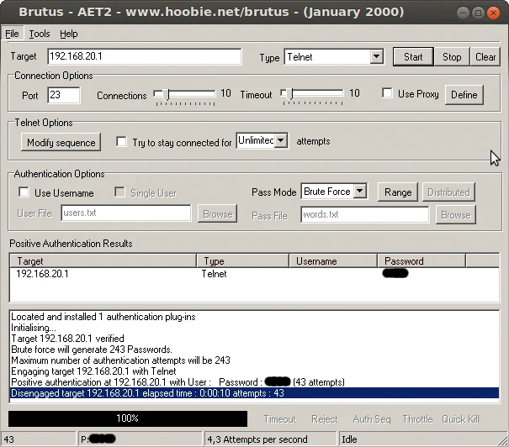Screen dimensions: 509x447
Task: Open the Tools menu
Action: tap(40, 34)
